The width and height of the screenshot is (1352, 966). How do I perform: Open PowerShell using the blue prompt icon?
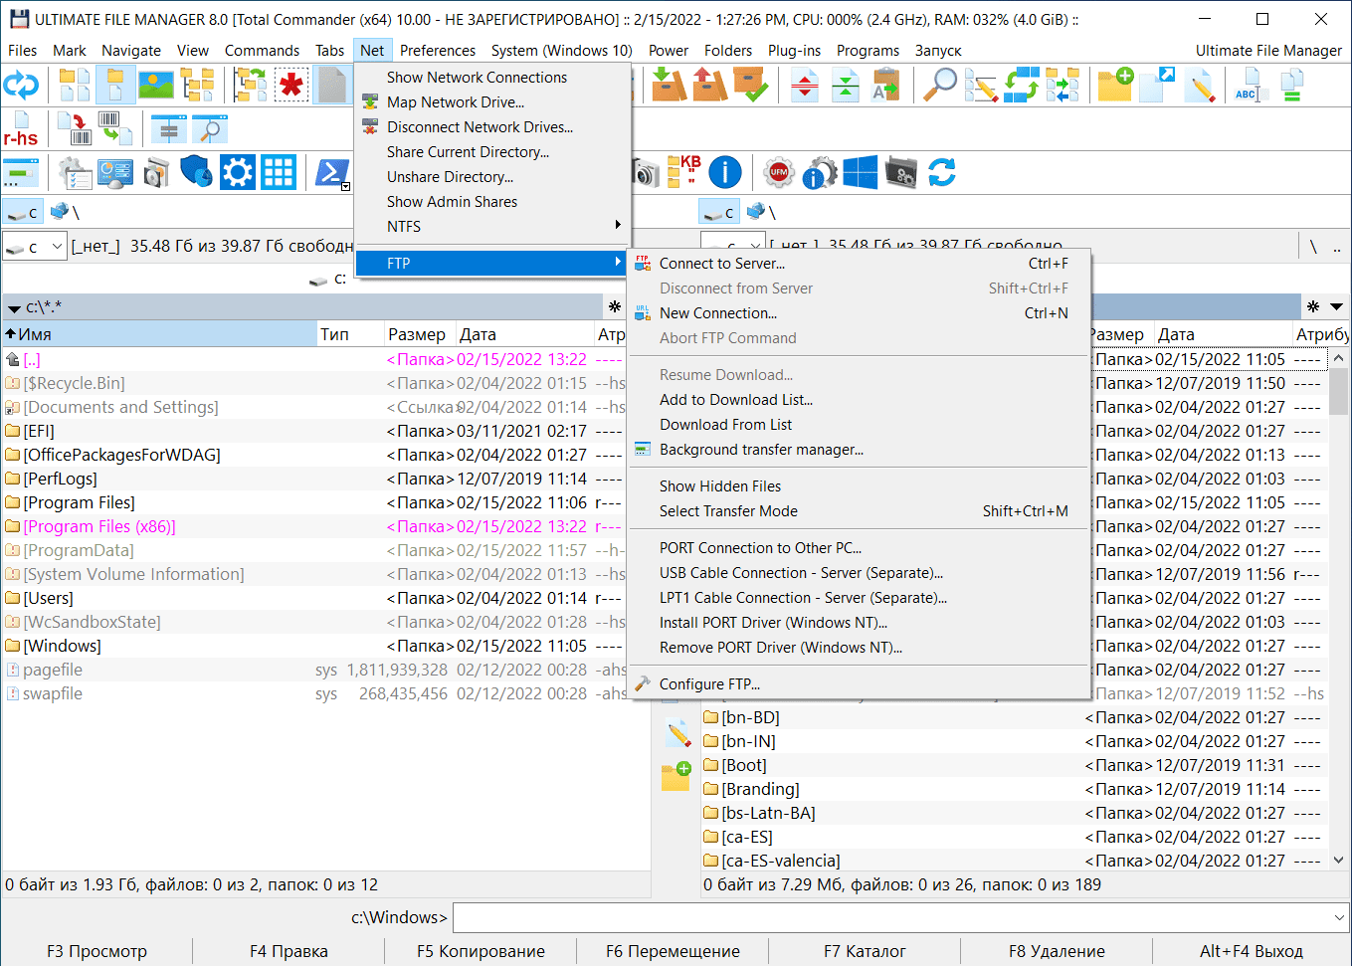tap(330, 172)
